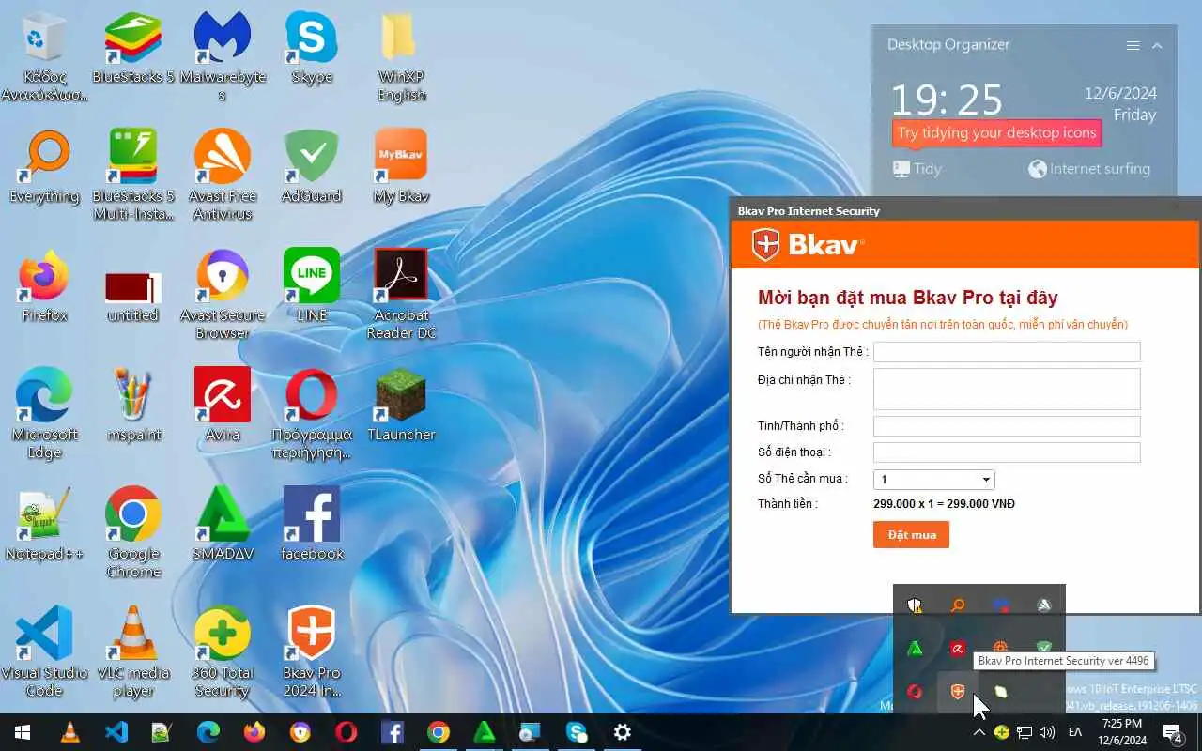This screenshot has width=1202, height=751.
Task: Select the Microsoft Edge desktop shortcut
Action: click(x=44, y=414)
